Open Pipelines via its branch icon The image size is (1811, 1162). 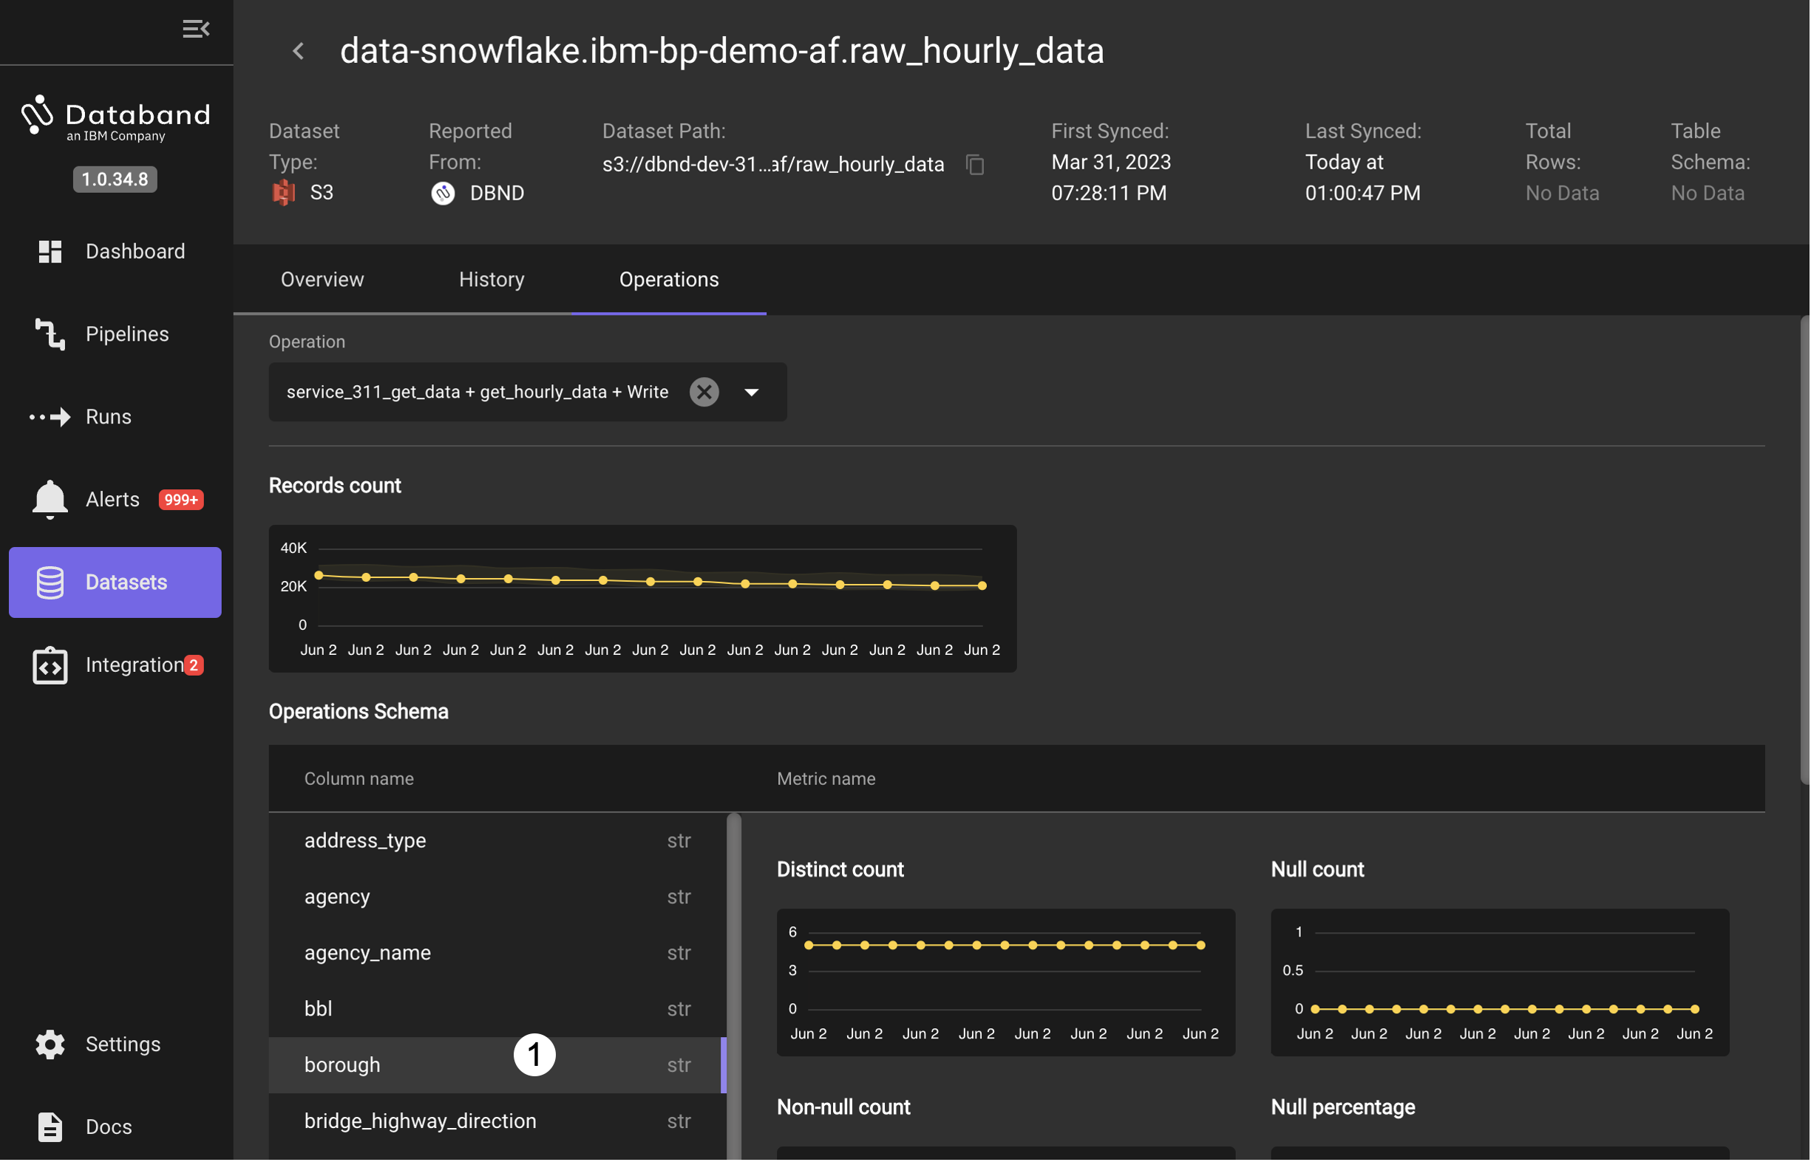click(x=50, y=334)
